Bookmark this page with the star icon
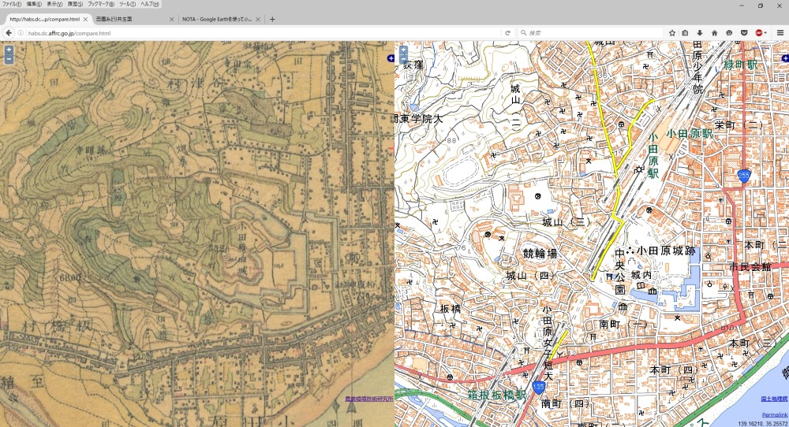The height and width of the screenshot is (427, 789). pos(672,33)
